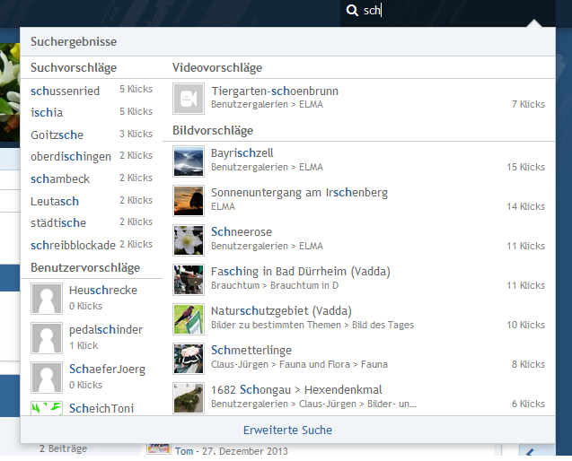Select search suggestion schreibblockade
This screenshot has width=572, height=461.
coord(73,245)
